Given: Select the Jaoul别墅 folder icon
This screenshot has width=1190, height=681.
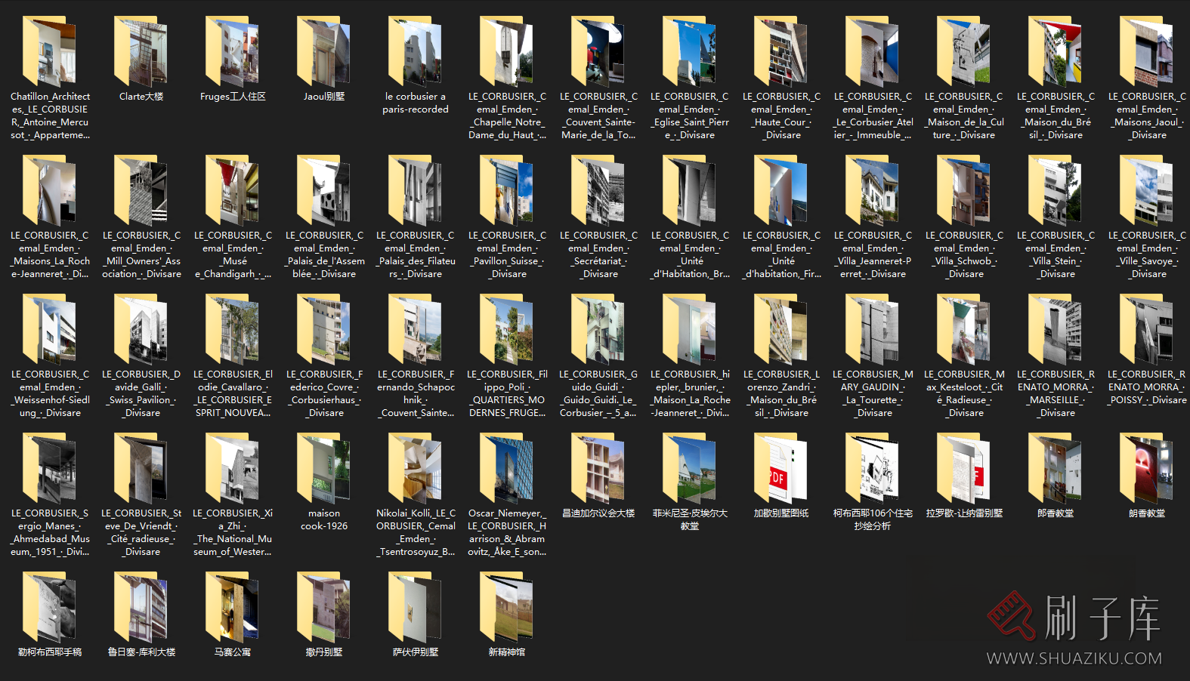Looking at the screenshot, I should 323,53.
